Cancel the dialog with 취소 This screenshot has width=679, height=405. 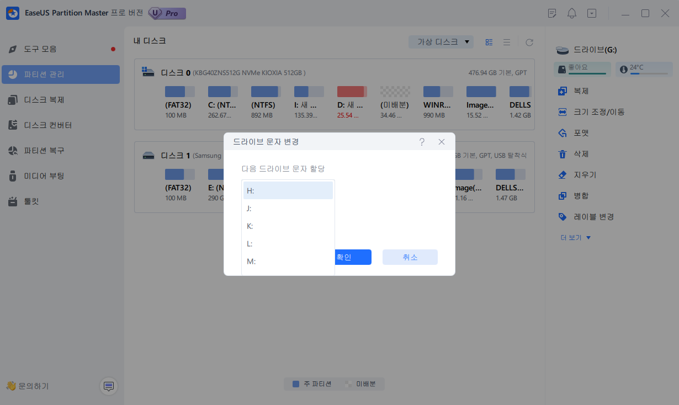pos(410,257)
